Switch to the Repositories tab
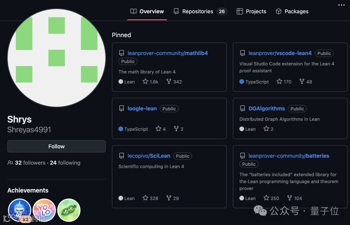The image size is (350, 225). point(201,11)
